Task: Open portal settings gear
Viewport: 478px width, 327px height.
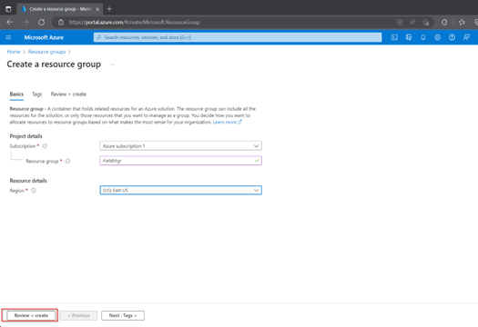Action: tap(437, 37)
